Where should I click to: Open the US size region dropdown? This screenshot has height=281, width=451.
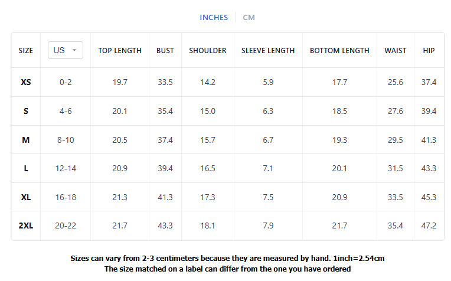click(x=66, y=50)
